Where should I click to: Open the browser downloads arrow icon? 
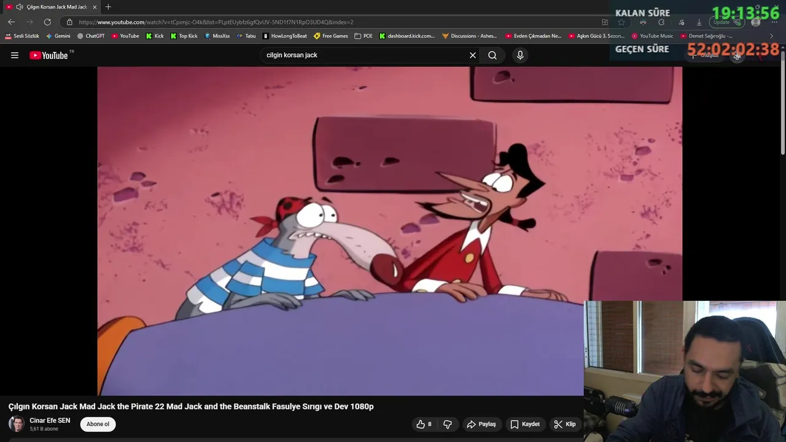point(699,22)
